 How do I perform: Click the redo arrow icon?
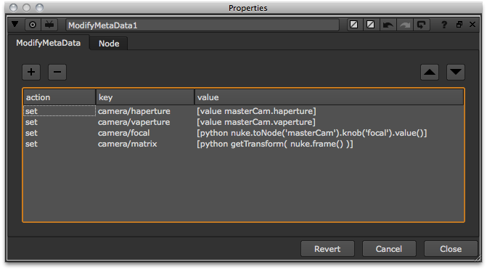click(405, 25)
